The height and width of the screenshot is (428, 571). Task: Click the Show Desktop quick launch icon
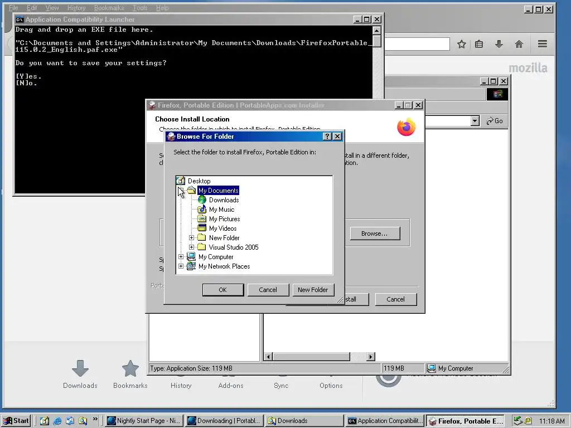click(45, 421)
